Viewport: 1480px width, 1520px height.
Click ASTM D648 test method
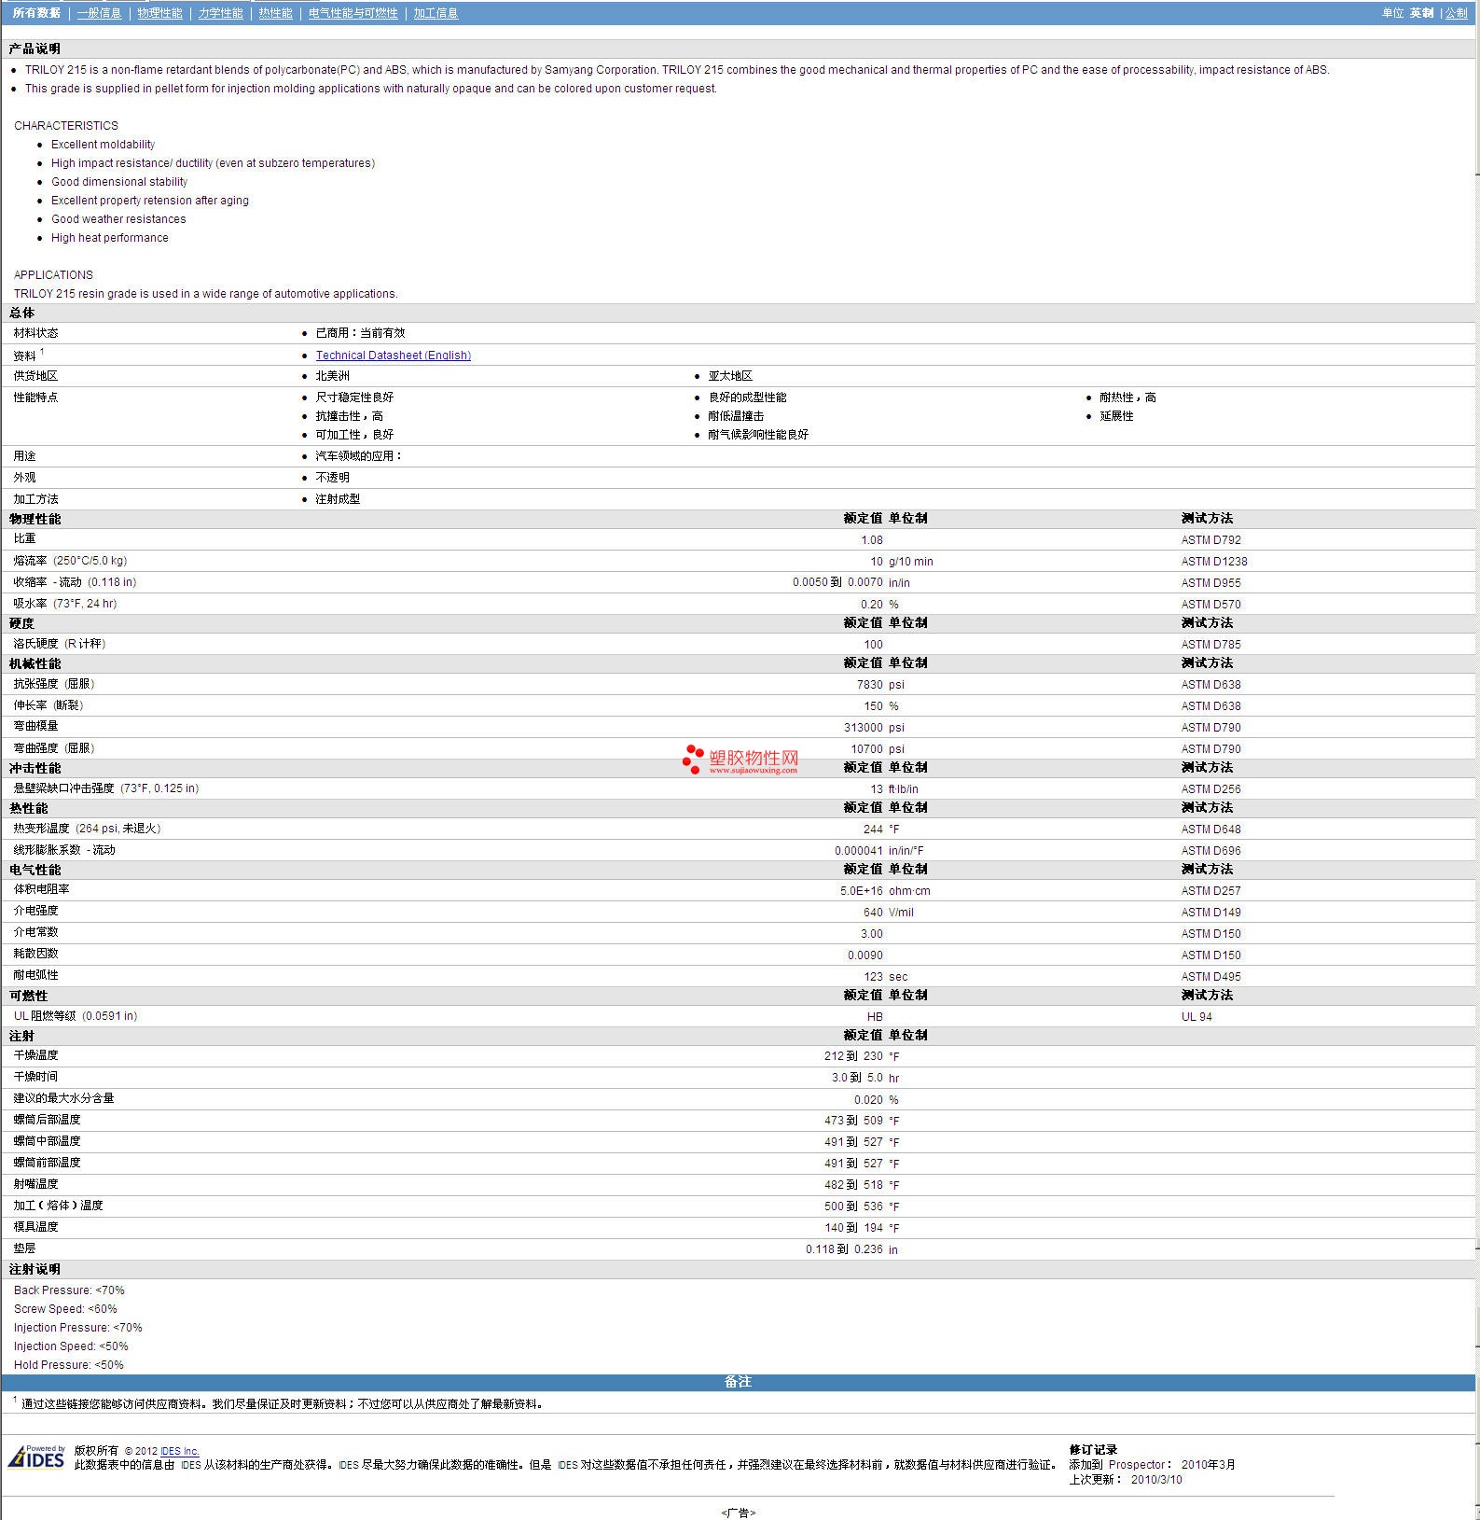click(1210, 830)
